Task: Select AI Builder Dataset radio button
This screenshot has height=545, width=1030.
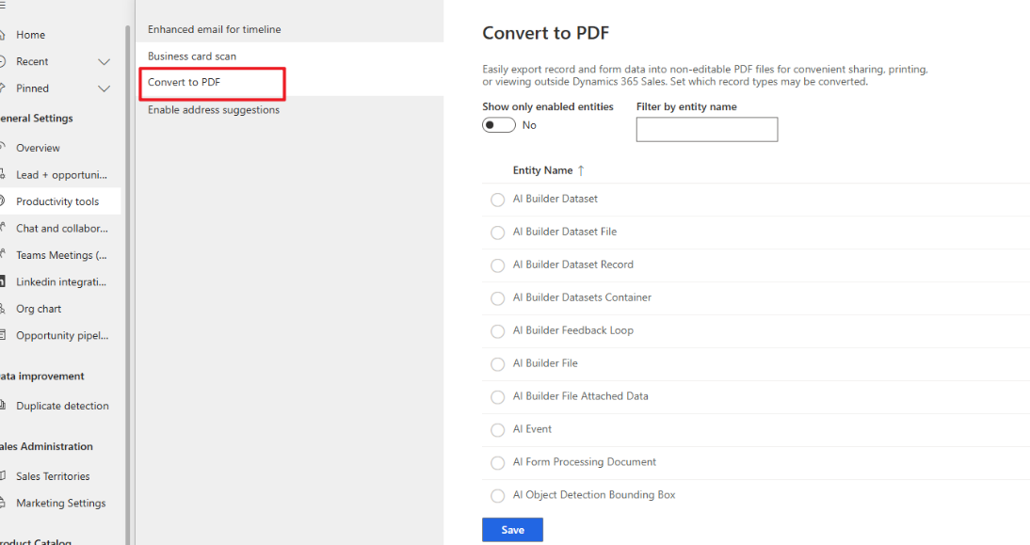Action: [x=498, y=200]
